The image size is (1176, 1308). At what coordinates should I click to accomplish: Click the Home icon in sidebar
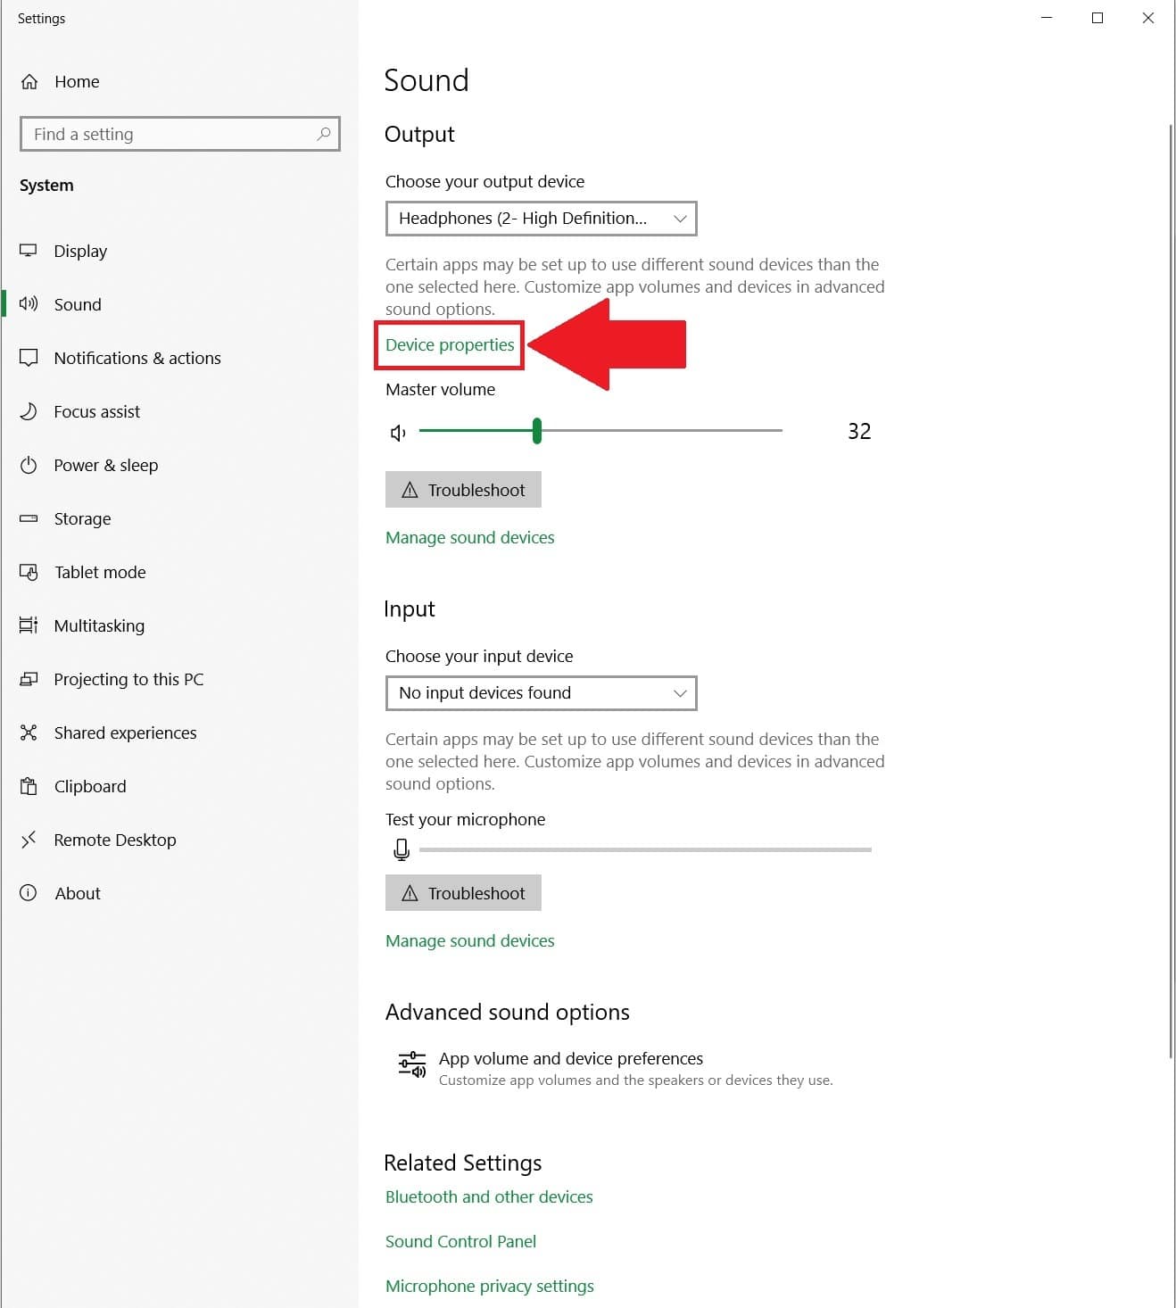pos(29,82)
